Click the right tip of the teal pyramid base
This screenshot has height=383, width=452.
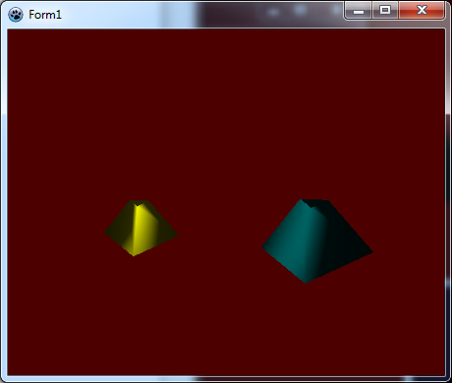pyautogui.click(x=371, y=252)
